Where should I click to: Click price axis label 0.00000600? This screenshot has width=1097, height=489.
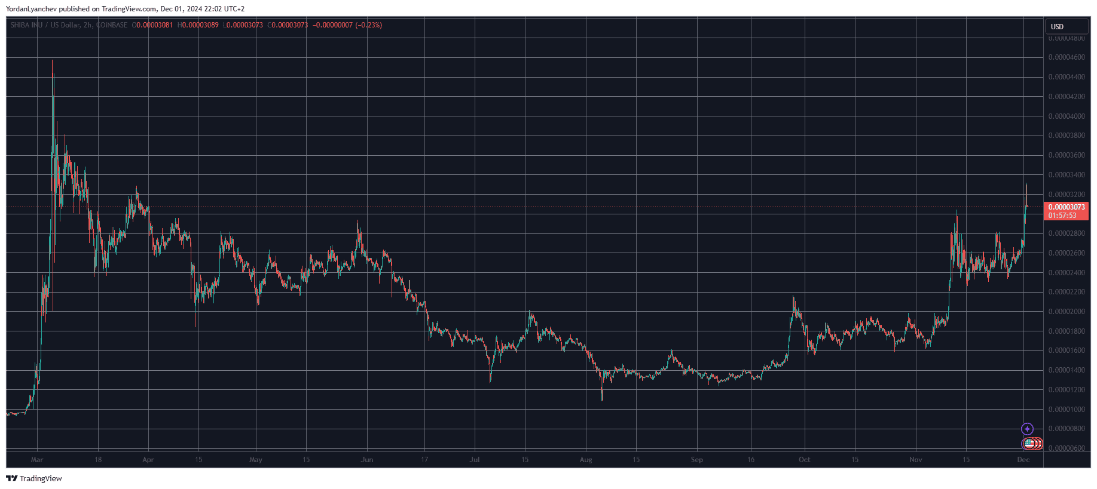tap(1067, 448)
